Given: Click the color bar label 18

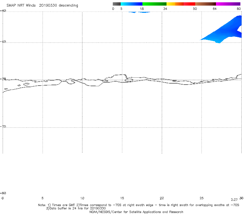Looking at the screenshot, I should tap(142, 9).
